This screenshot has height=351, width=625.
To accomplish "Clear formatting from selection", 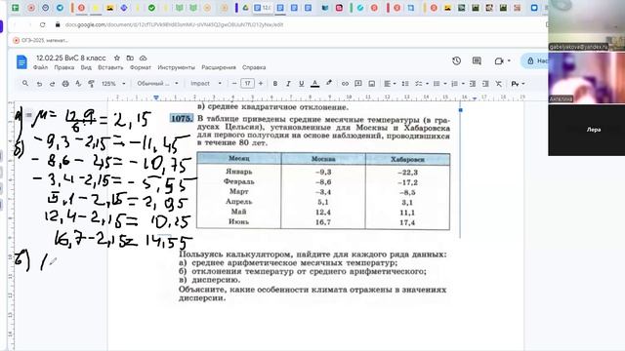I will pyautogui.click(x=499, y=84).
